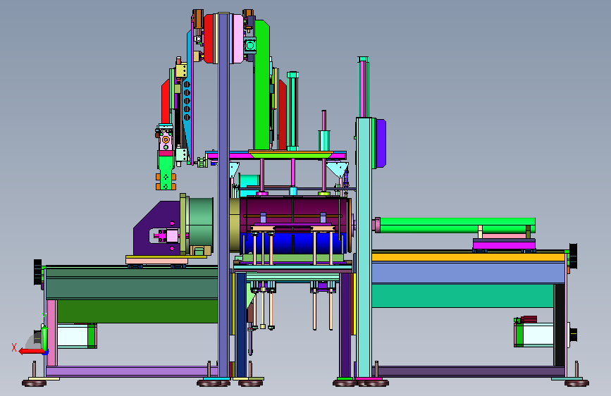Select the maroon upper drum housing
Image resolution: width=611 pixels, height=396 pixels.
(294, 216)
